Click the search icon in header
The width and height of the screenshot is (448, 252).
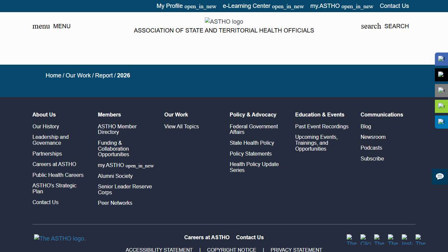click(x=385, y=26)
